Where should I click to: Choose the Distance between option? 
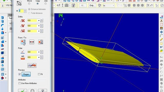29,9
